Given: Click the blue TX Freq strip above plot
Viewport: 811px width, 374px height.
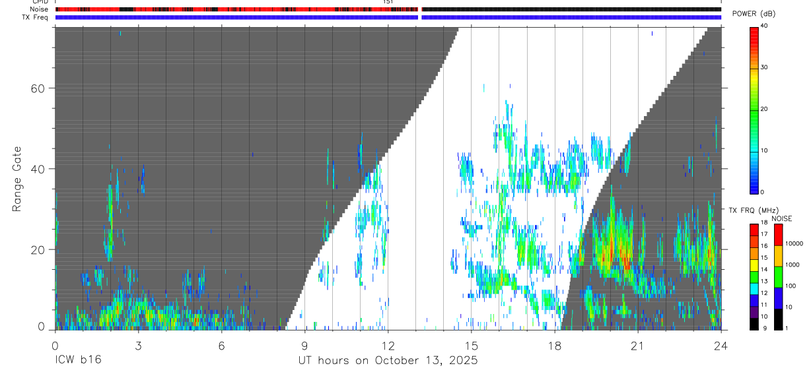Looking at the screenshot, I should tap(388, 17).
